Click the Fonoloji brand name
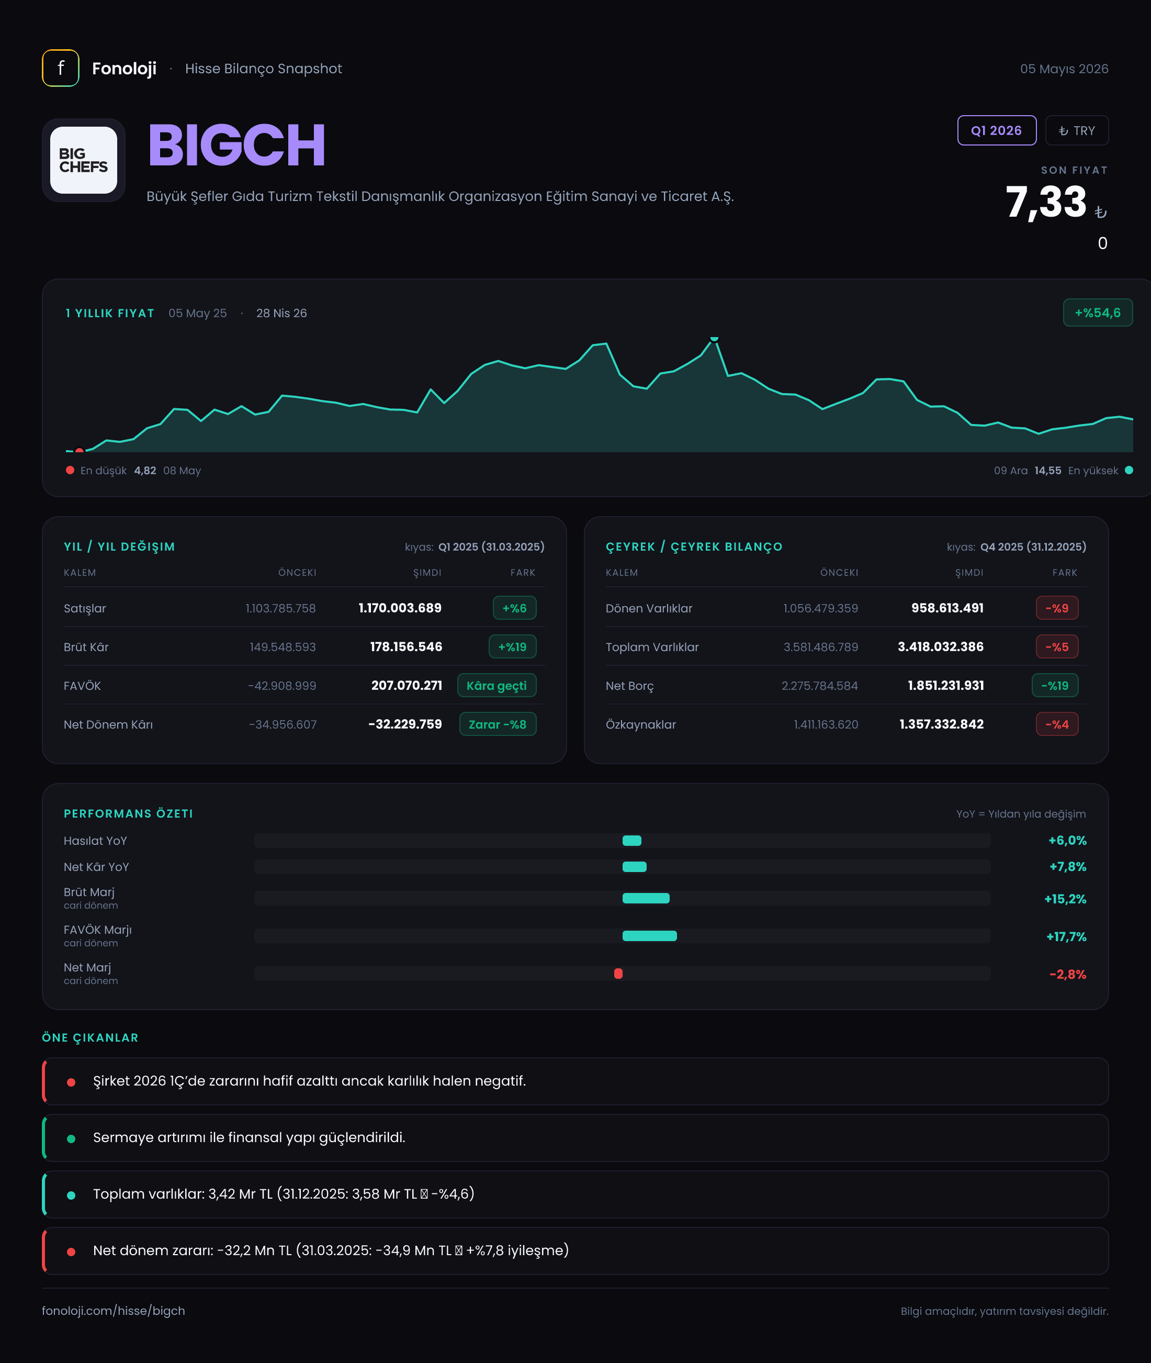This screenshot has width=1151, height=1363. pos(124,69)
